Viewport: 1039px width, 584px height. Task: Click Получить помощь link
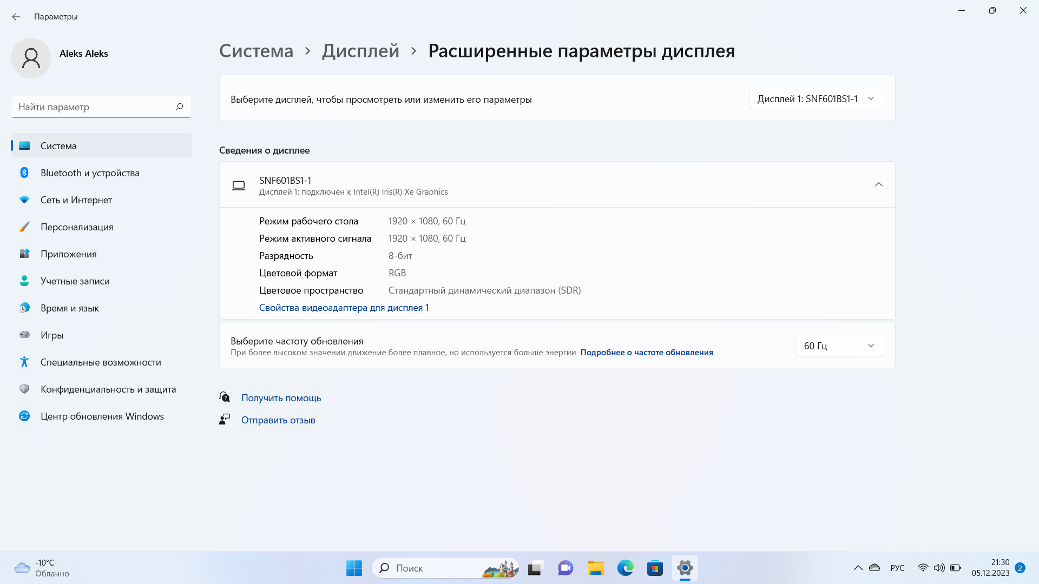[281, 398]
